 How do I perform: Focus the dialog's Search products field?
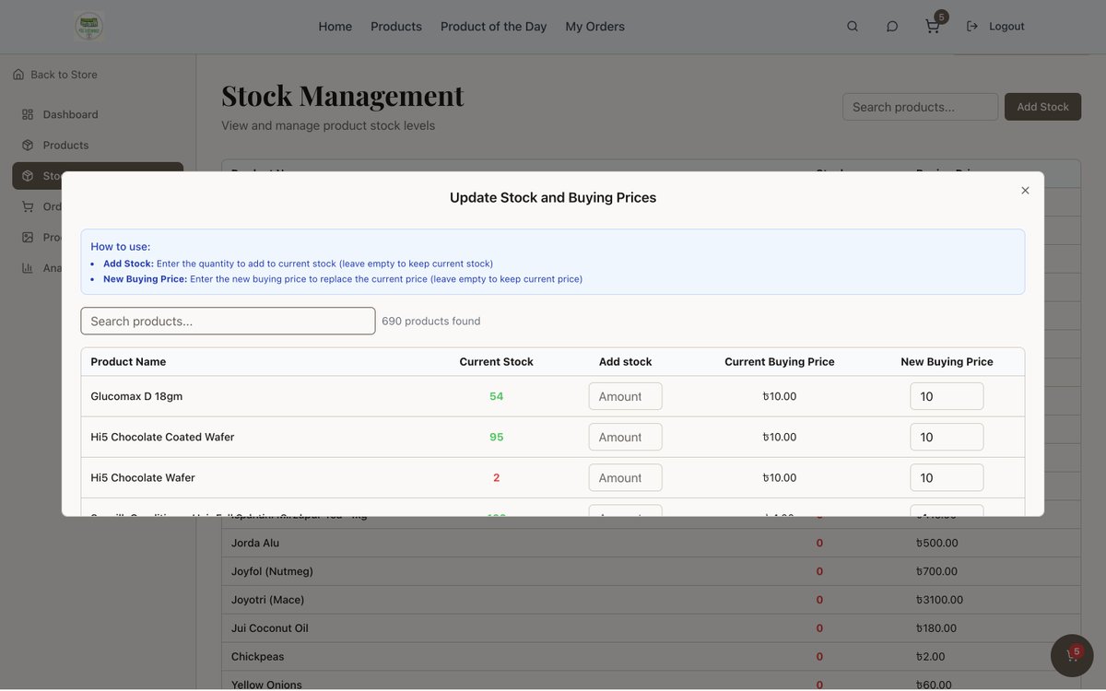point(228,321)
